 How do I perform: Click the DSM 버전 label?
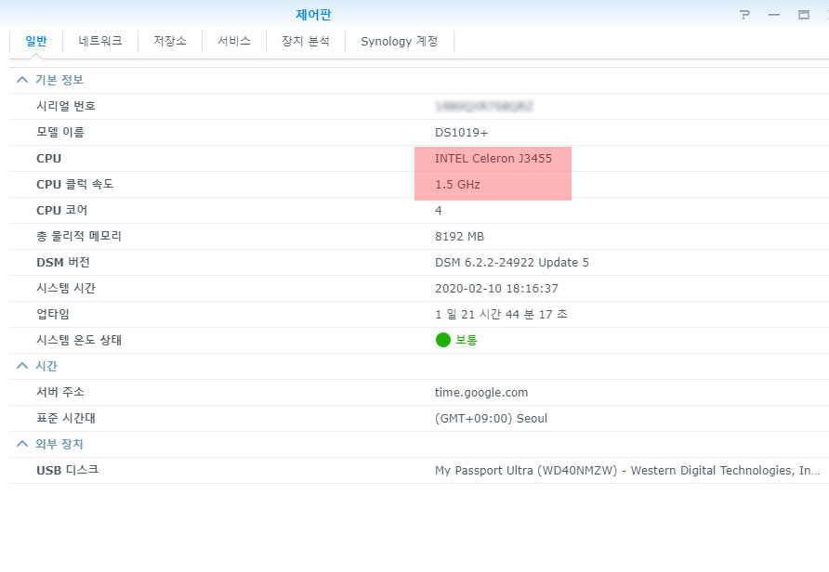63,262
